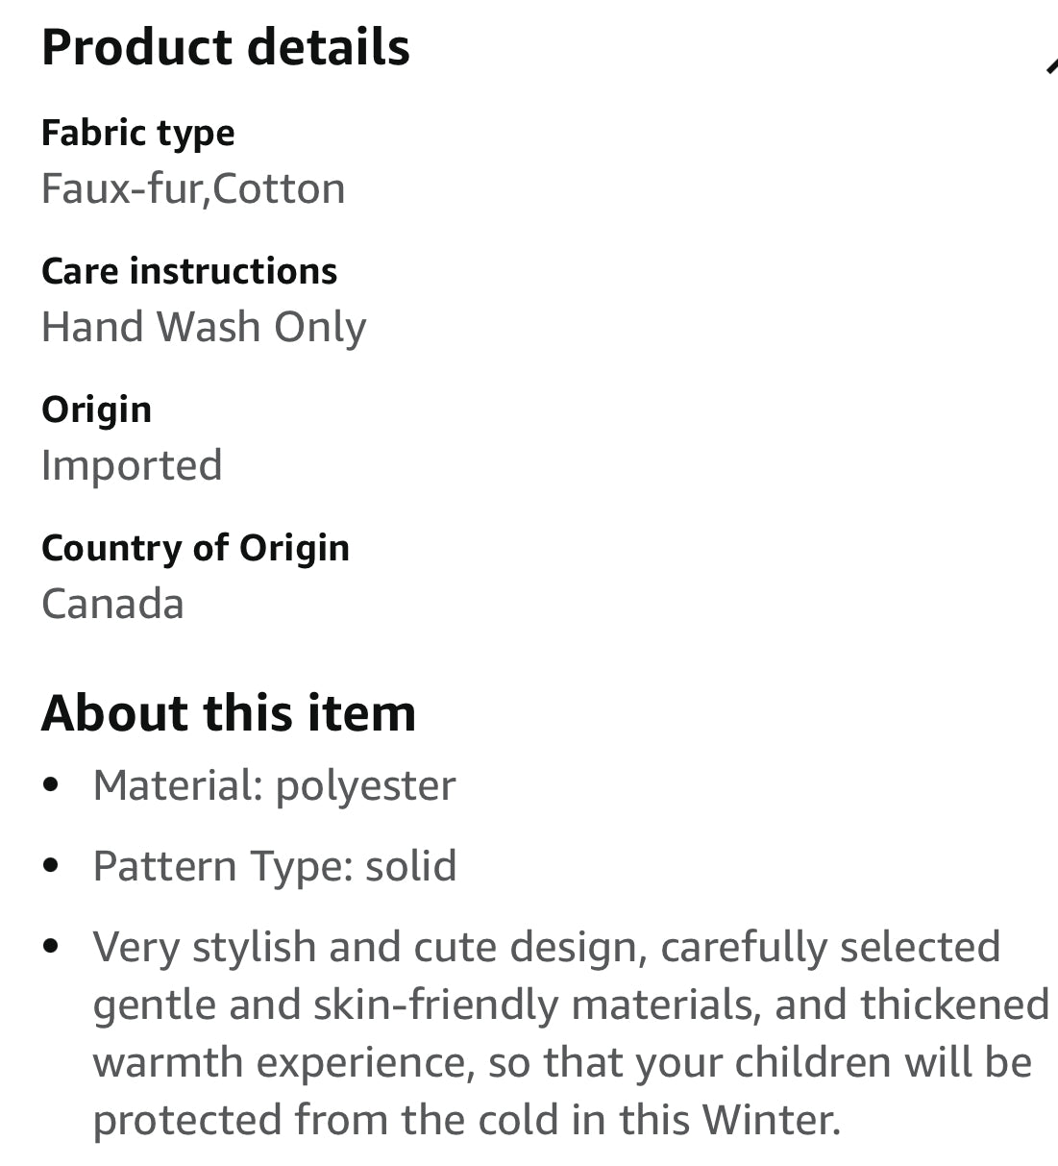This screenshot has height=1166, width=1058.
Task: Click the Hand Wash Only text
Action: [204, 327]
